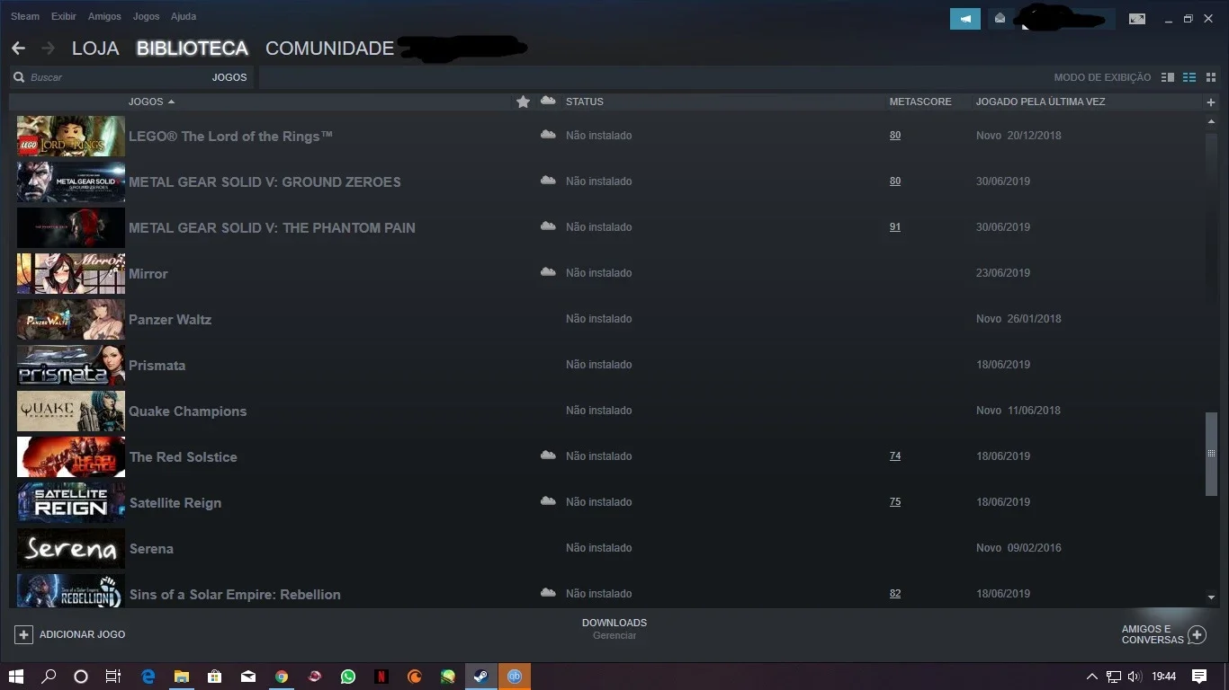This screenshot has width=1229, height=690.
Task: Open friends chat plus icon
Action: coord(1197,635)
